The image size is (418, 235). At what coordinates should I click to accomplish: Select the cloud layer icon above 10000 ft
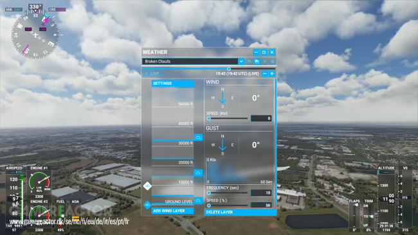198,173
